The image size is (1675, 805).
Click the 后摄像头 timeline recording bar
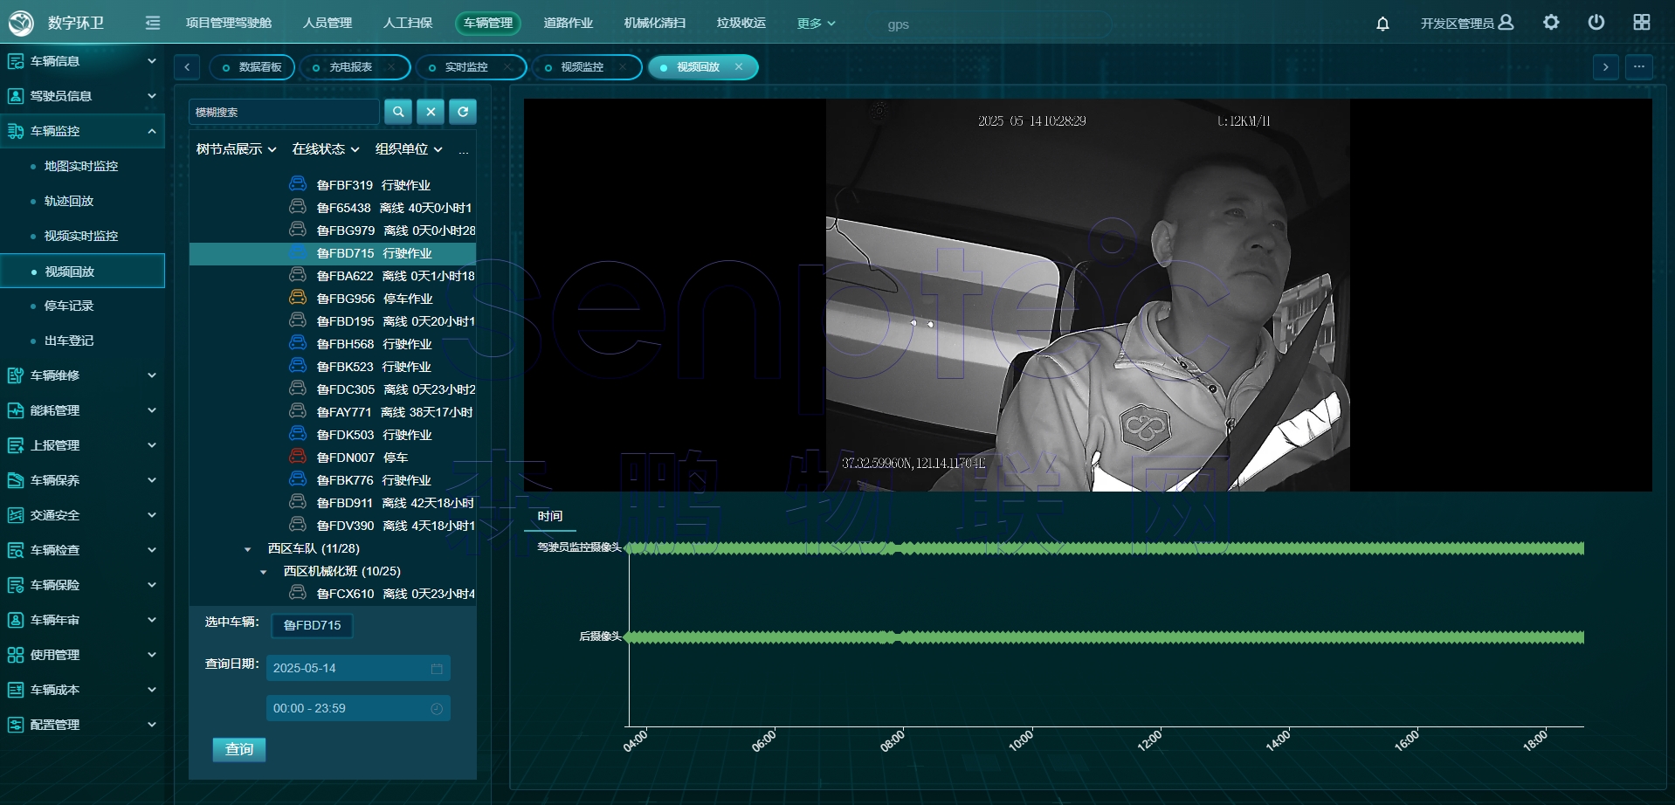pos(1105,637)
